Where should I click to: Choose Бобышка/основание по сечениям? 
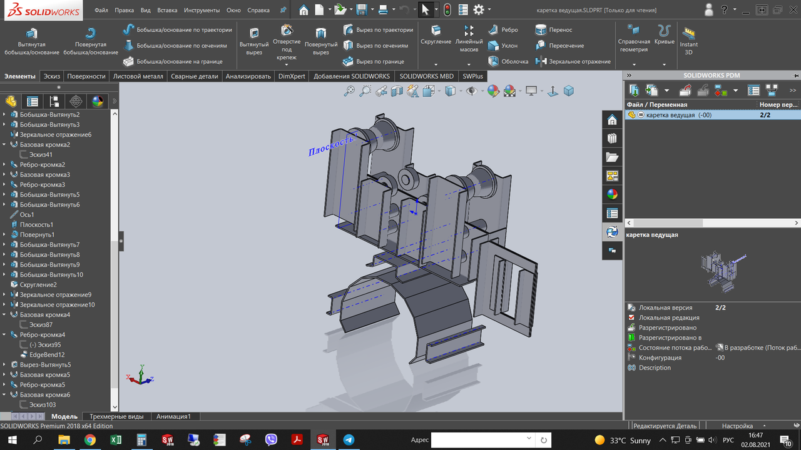[x=175, y=46]
